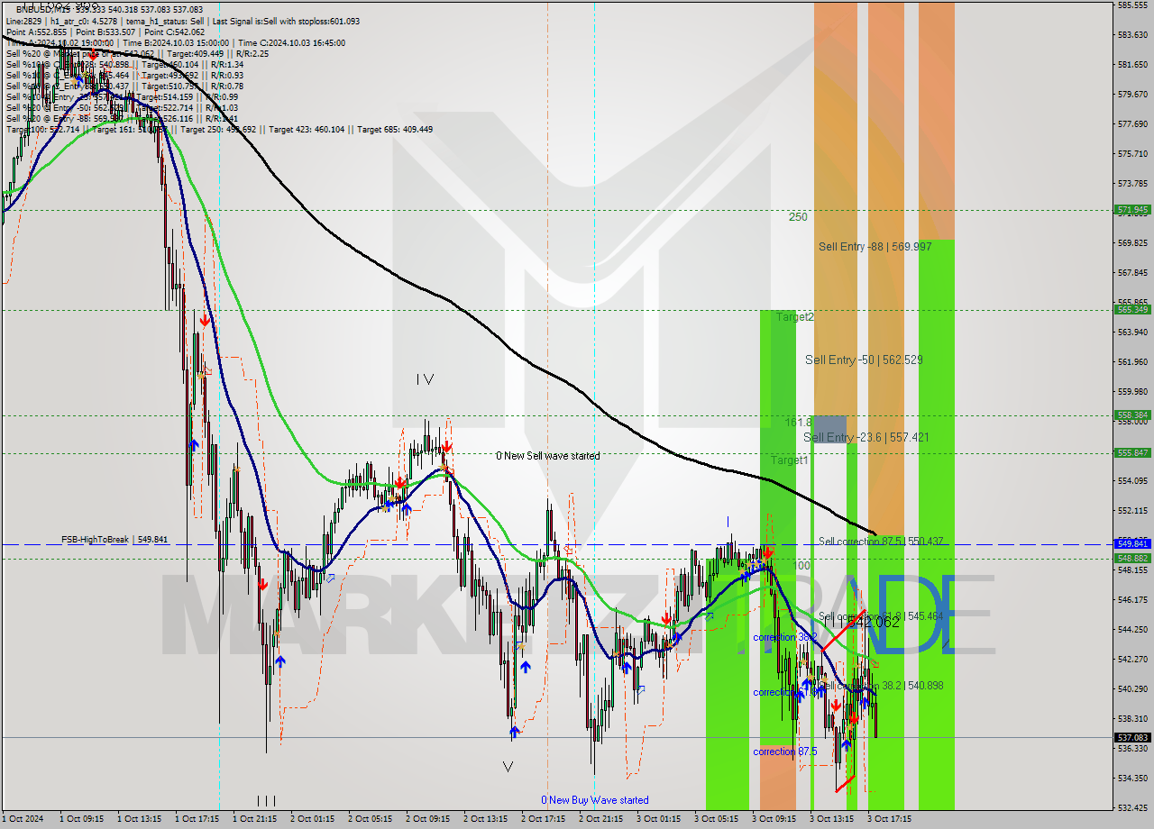Screen dimensions: 1154x829
Task: Click the 'Sell Entry -88 | 569.997' label
Action: pyautogui.click(x=875, y=246)
